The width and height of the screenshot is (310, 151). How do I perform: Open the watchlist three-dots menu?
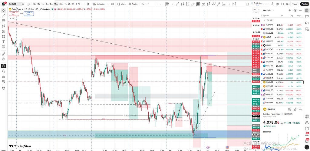tap(300, 10)
